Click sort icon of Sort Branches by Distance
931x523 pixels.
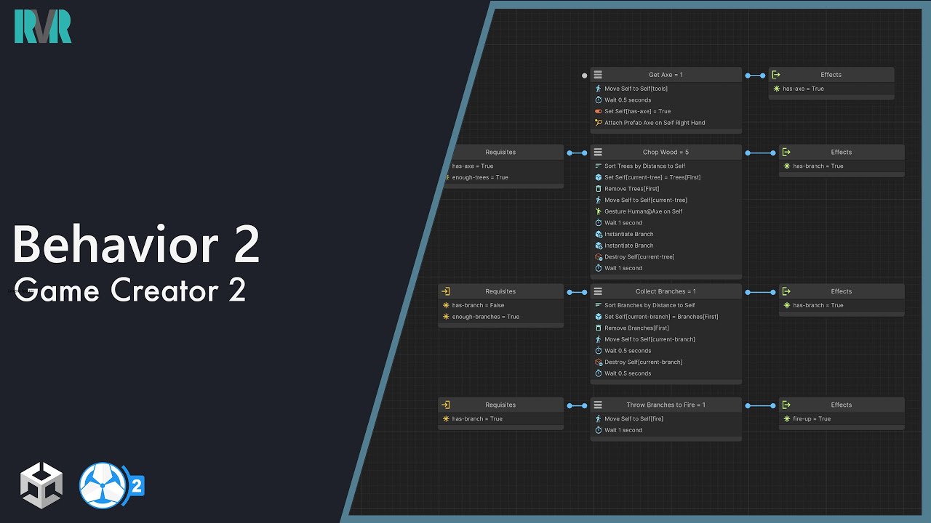click(599, 306)
